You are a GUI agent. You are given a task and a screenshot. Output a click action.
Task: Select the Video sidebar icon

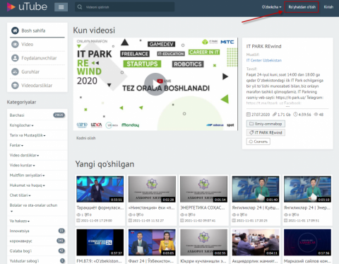(15, 44)
